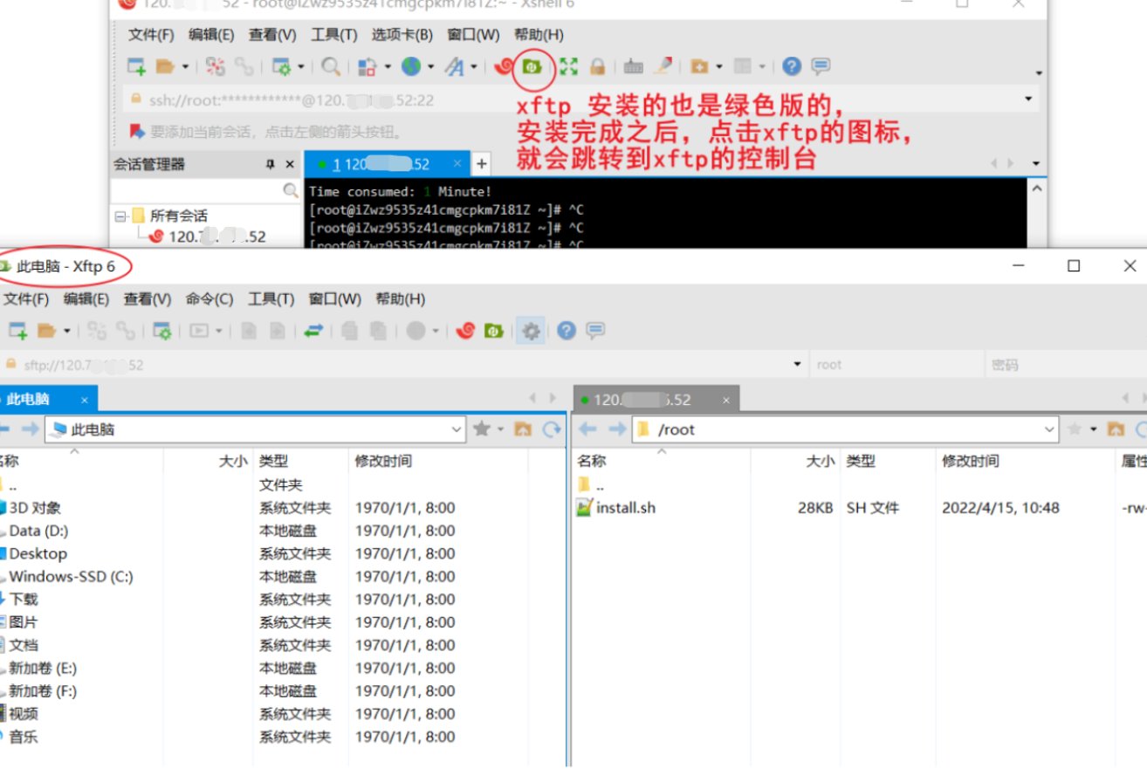The height and width of the screenshot is (775, 1147).
Task: Select Data (D:) in local pane
Action: (x=38, y=531)
